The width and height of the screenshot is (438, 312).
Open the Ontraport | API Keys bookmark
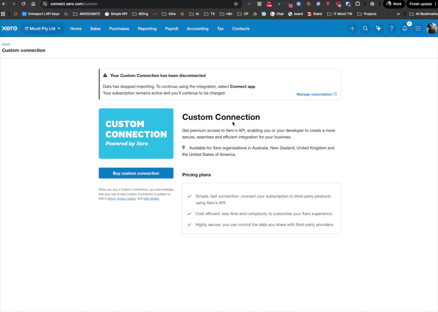click(41, 14)
